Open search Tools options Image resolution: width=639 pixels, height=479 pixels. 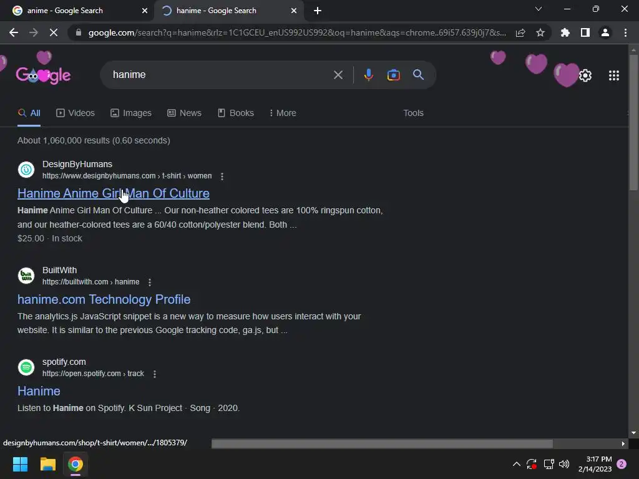click(413, 114)
